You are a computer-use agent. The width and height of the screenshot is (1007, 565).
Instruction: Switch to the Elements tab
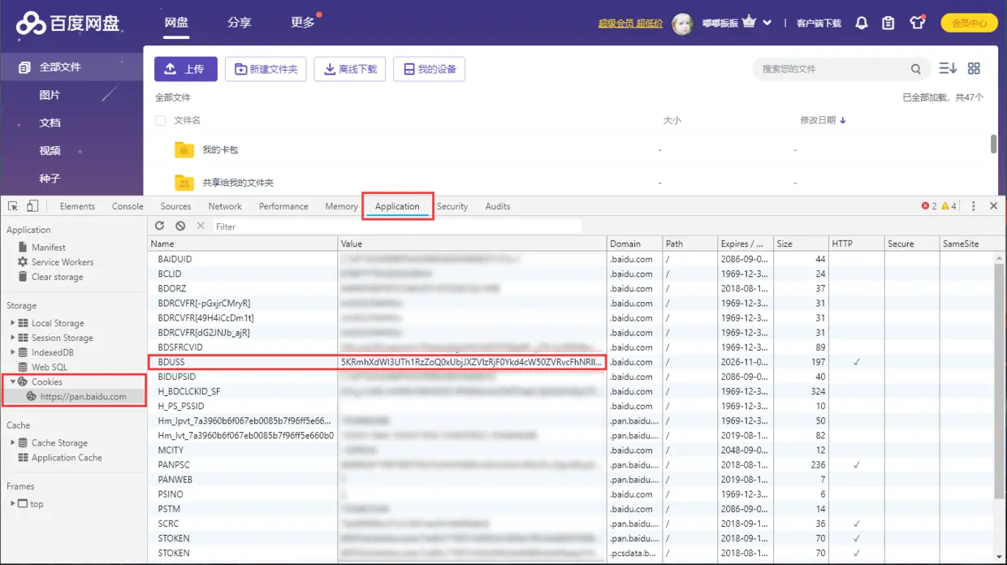click(77, 206)
